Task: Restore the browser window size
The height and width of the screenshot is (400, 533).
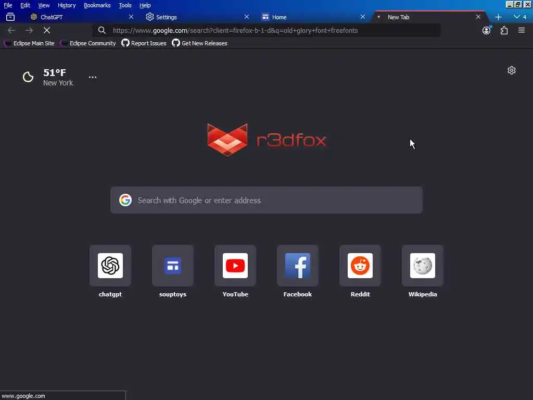Action: 518,4
